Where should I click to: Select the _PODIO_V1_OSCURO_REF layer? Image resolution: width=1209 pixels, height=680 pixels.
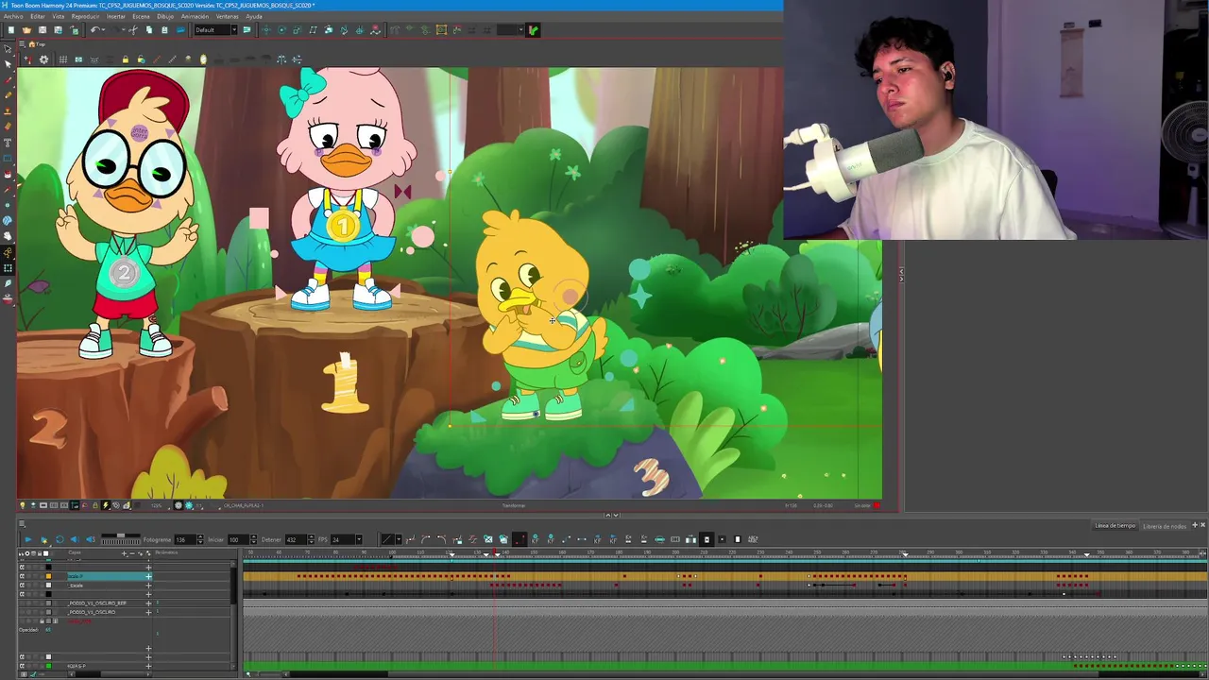(97, 603)
